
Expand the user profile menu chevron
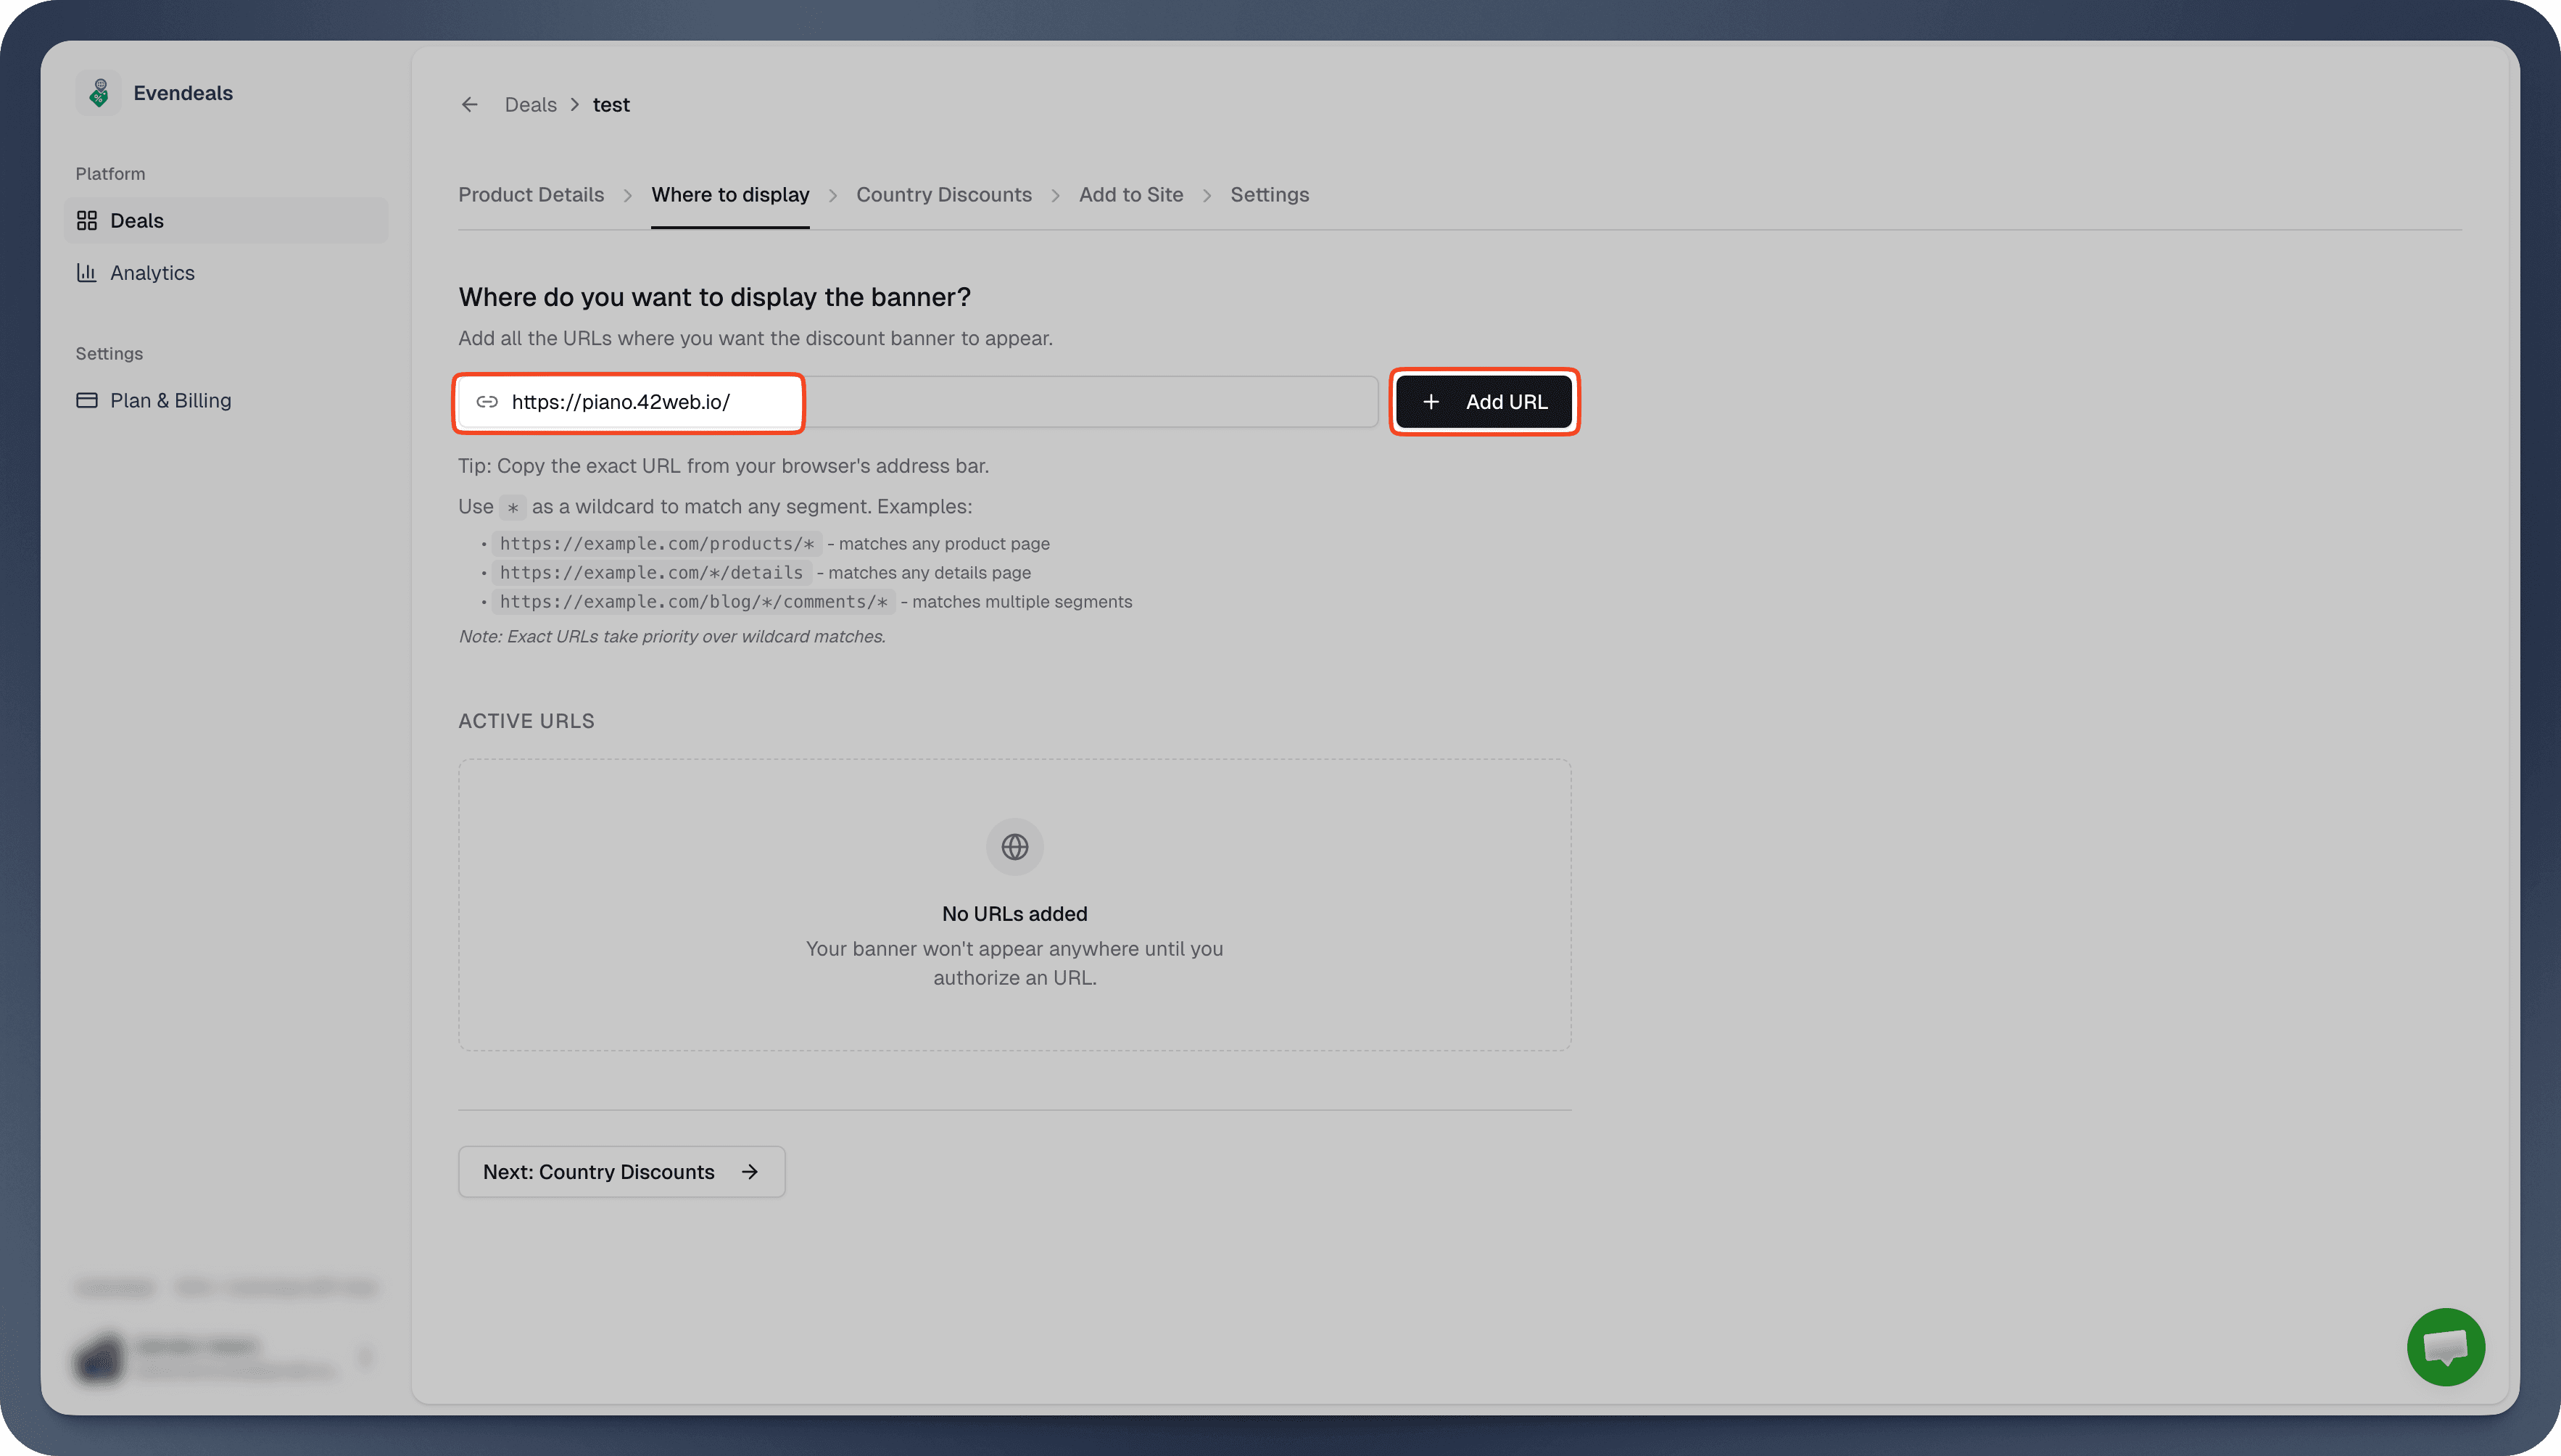tap(366, 1356)
